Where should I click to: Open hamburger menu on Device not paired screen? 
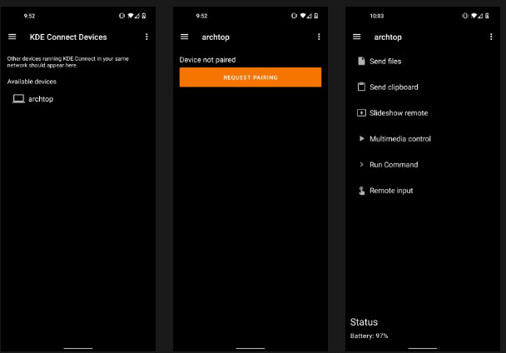[x=184, y=37]
